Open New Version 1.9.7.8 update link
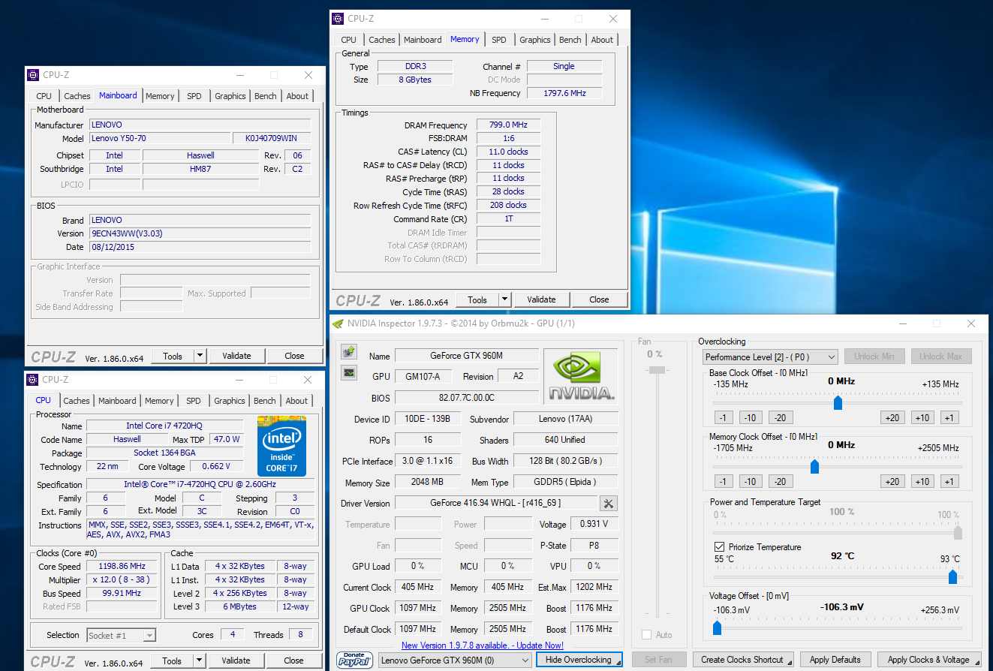The height and width of the screenshot is (671, 993). [482, 645]
